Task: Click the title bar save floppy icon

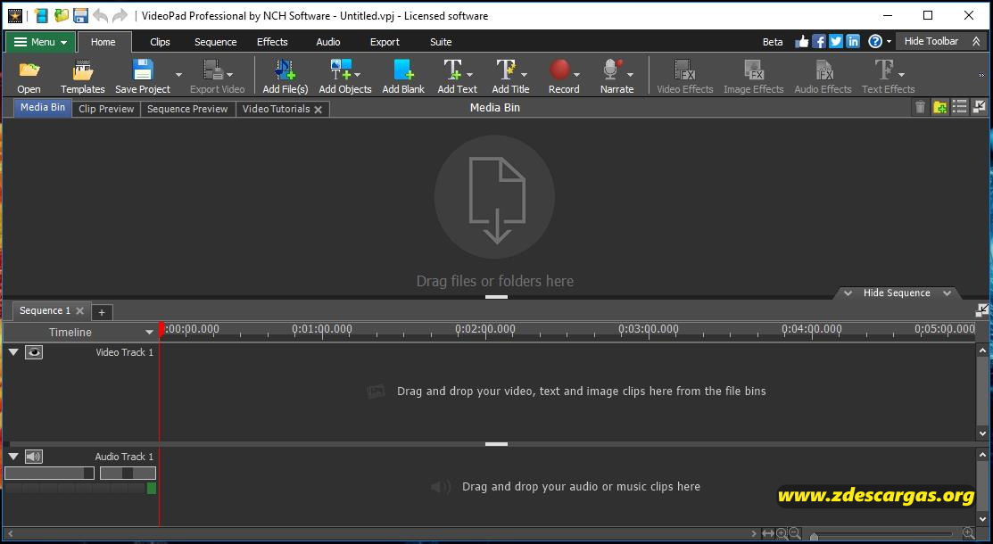Action: coord(80,16)
